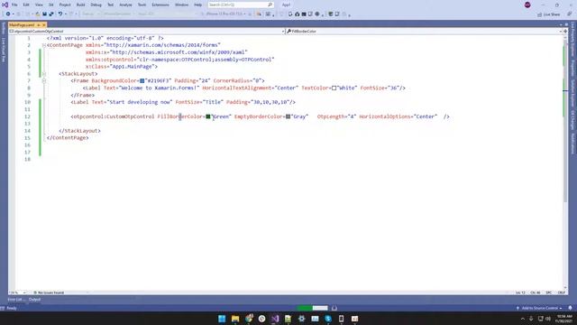
Task: Open the Window menu
Action: [x=181, y=5]
